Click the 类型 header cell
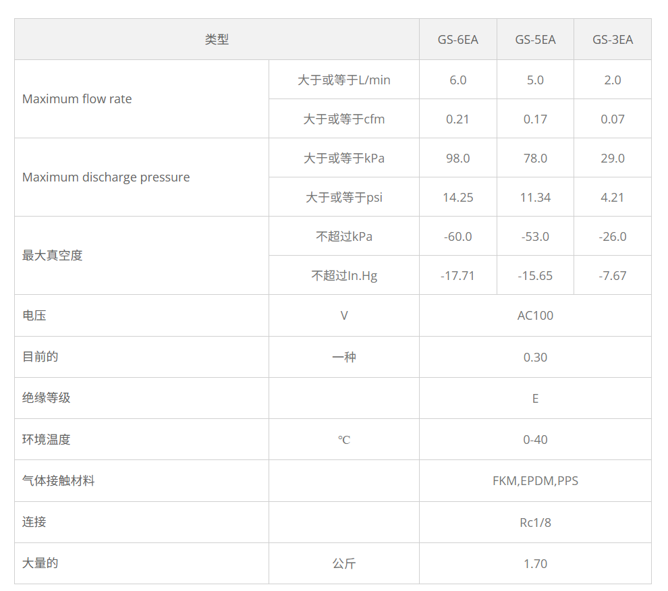The image size is (668, 591). click(x=216, y=39)
